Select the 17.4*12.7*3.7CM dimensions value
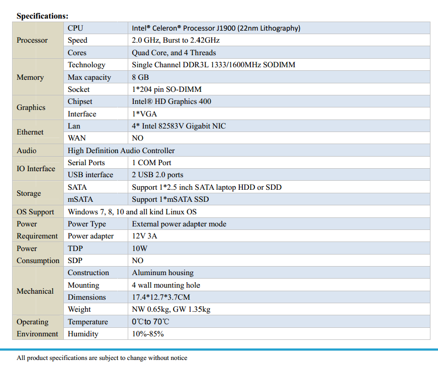Screen dimensions: 438x367 tap(161, 297)
